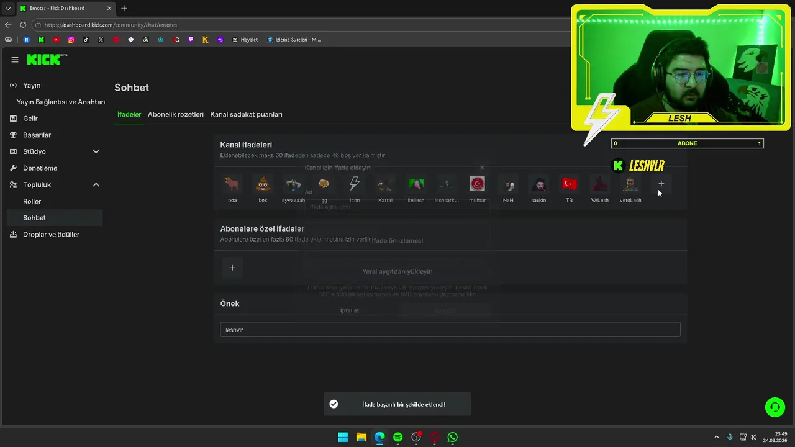Viewport: 795px width, 447px height.
Task: Open the Hayalet bookmark
Action: (x=245, y=40)
